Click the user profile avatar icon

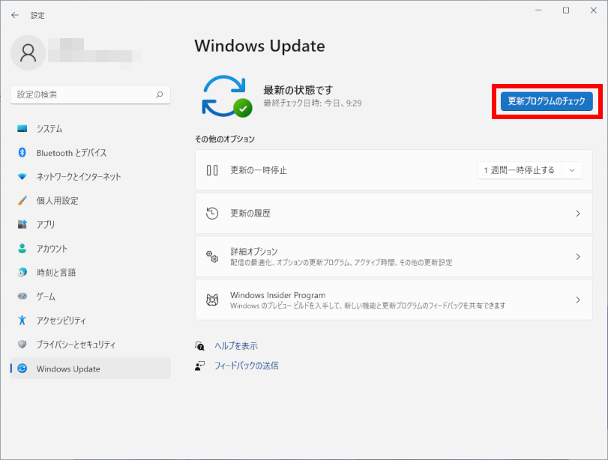click(x=28, y=52)
